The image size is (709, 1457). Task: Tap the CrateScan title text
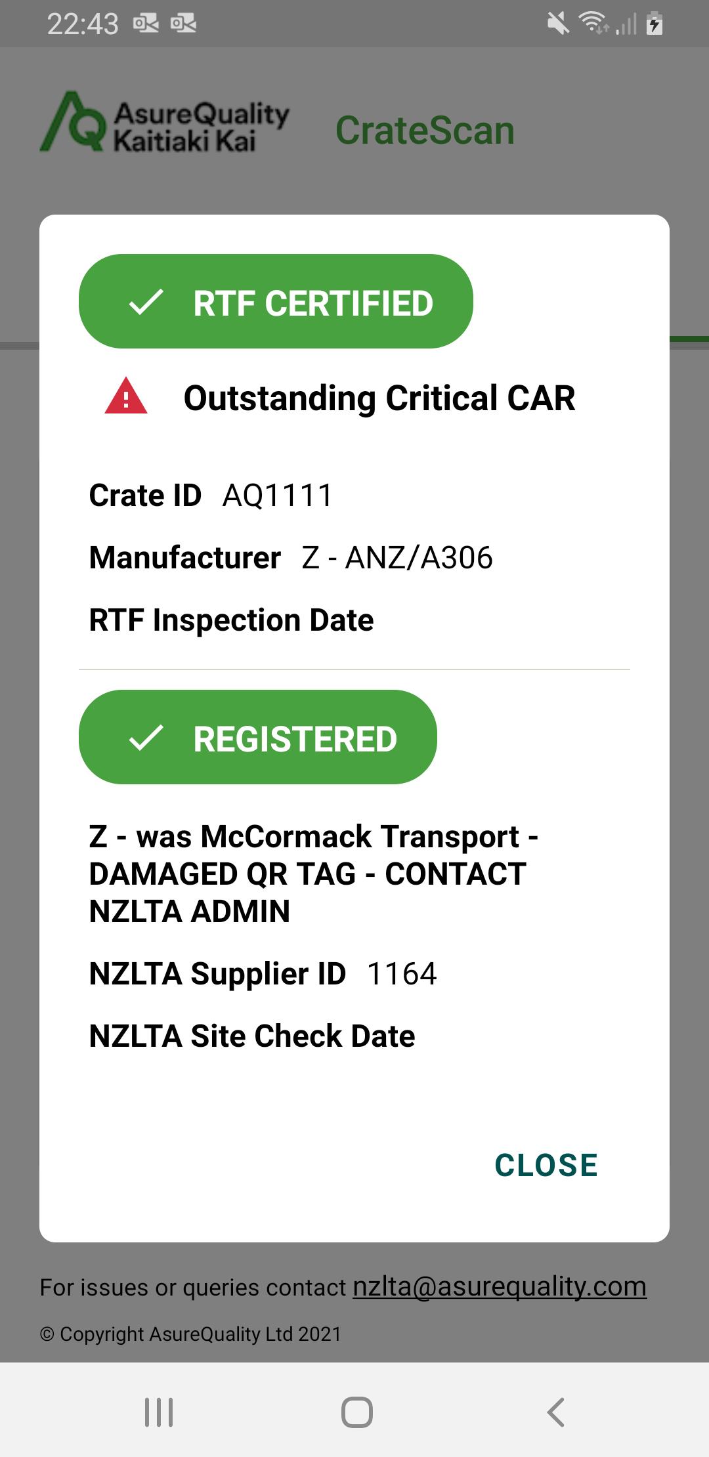425,130
